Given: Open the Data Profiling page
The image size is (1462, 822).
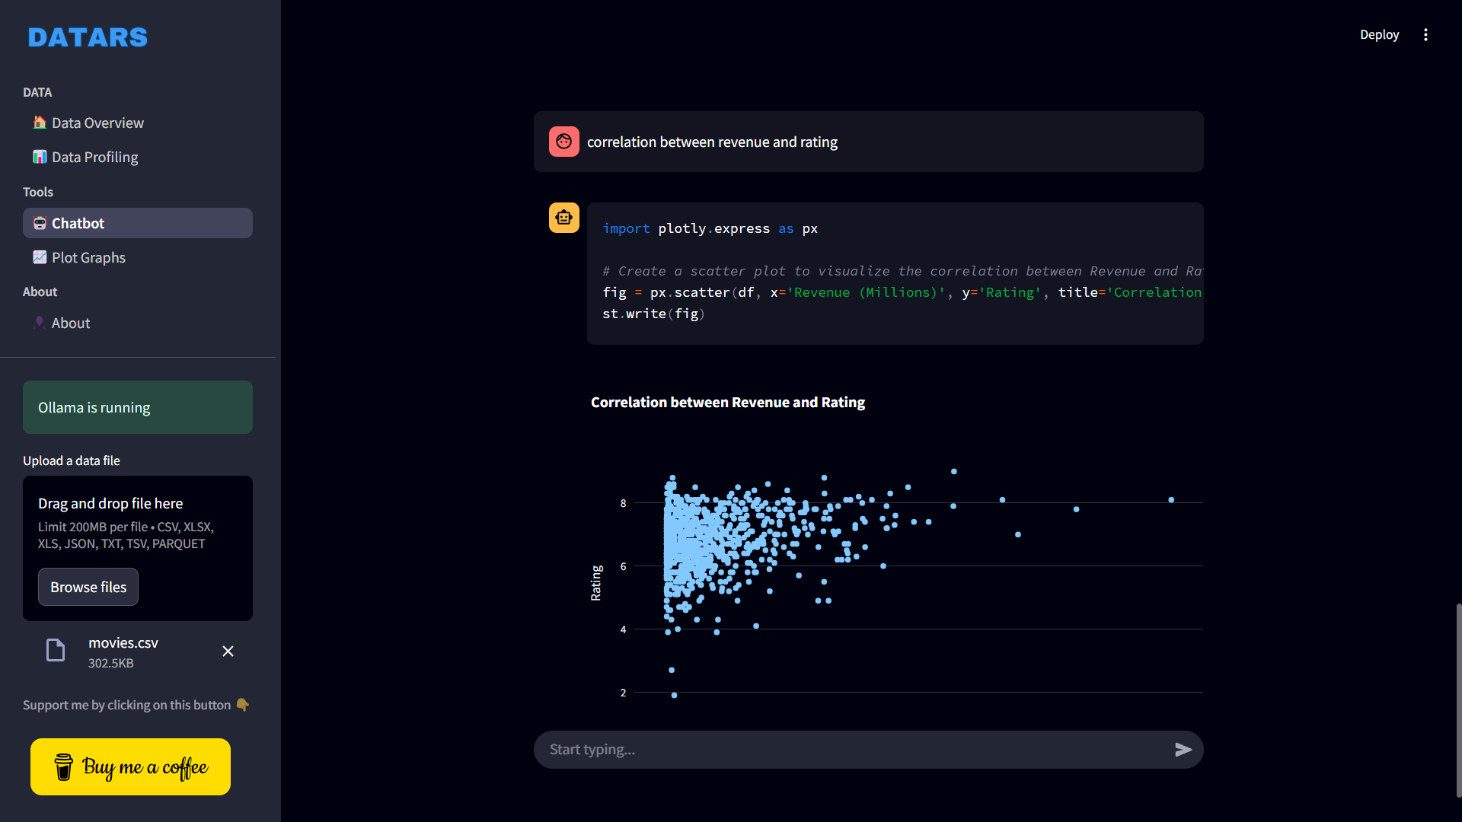Looking at the screenshot, I should coord(94,158).
